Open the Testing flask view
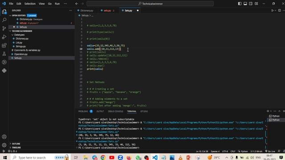Image resolution: width=285 pixels, height=160 pixels. pyautogui.click(x=4, y=54)
